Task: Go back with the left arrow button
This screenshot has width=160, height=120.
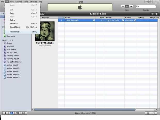Action: [x=152, y=14]
